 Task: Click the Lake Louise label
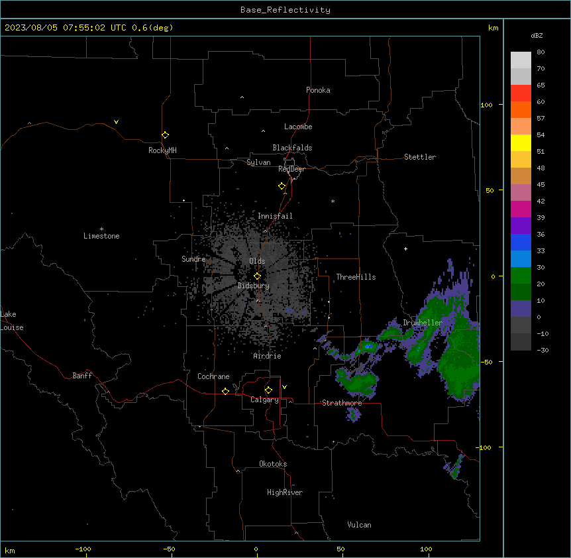point(12,321)
